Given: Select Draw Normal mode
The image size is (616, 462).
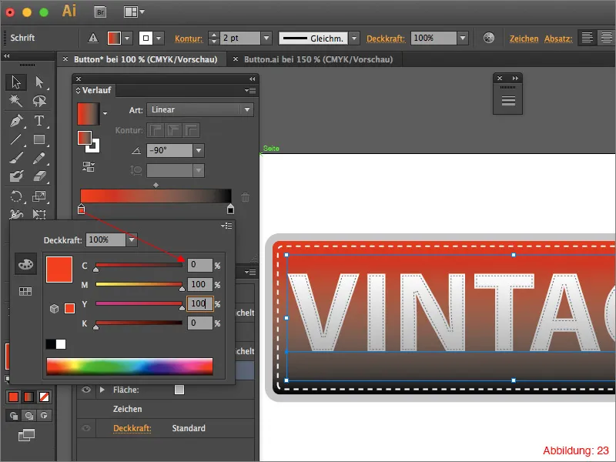Looking at the screenshot, I should 14,415.
